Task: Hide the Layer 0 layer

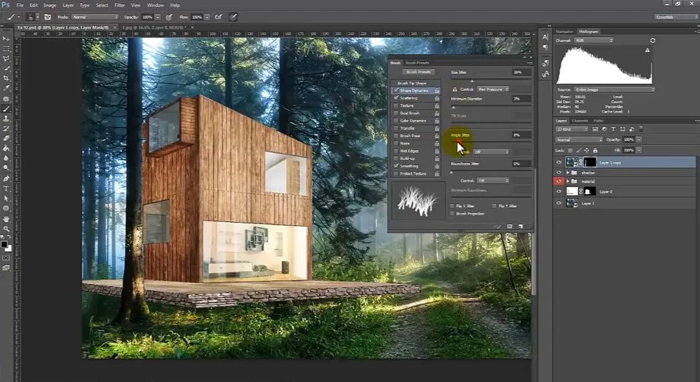Action: click(x=559, y=192)
